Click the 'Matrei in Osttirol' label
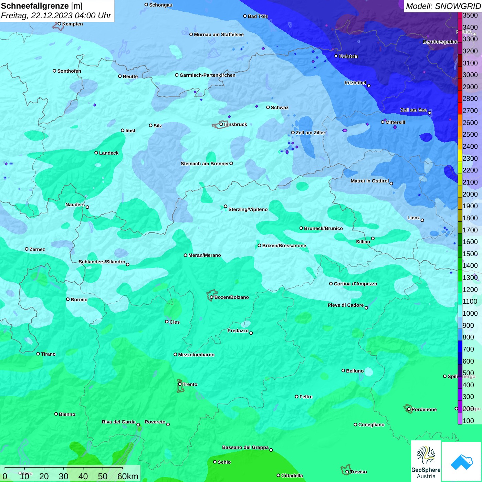The image size is (482, 482). pos(370,181)
